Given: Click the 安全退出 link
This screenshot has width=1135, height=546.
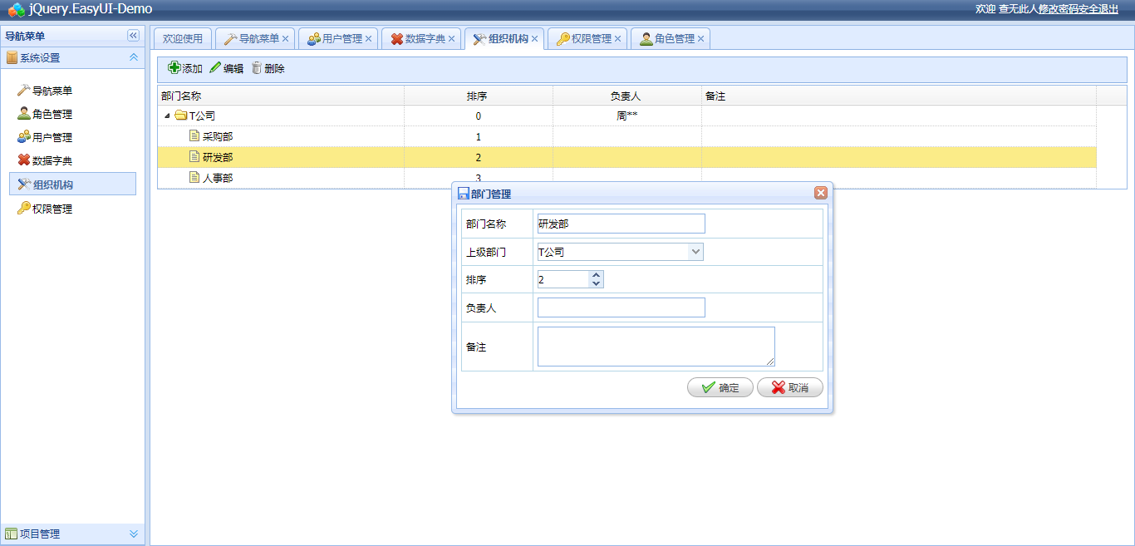Looking at the screenshot, I should coord(1098,8).
